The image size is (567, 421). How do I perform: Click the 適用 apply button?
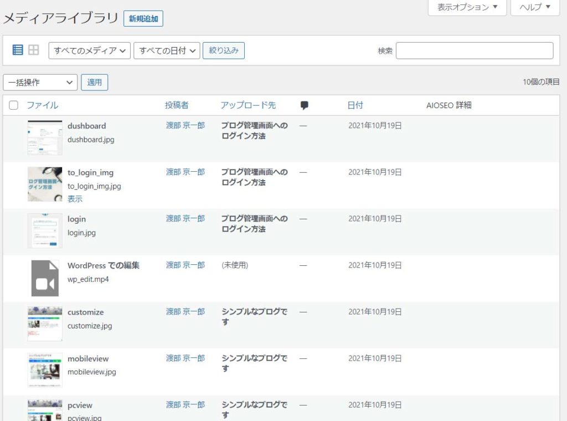95,82
